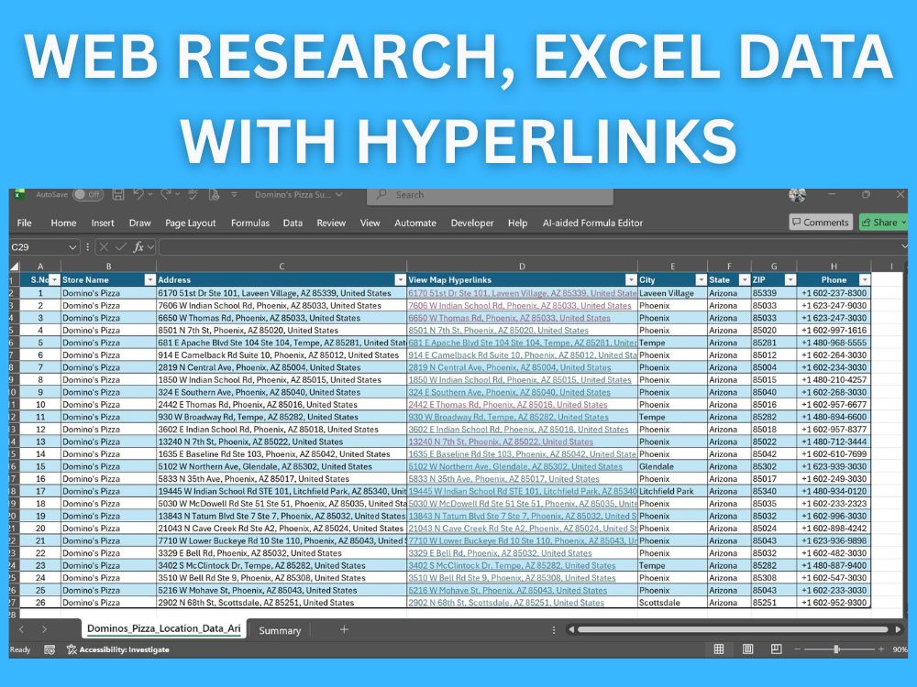Viewport: 917px width, 687px height.
Task: Open the State column filter dropdown
Action: (x=744, y=279)
